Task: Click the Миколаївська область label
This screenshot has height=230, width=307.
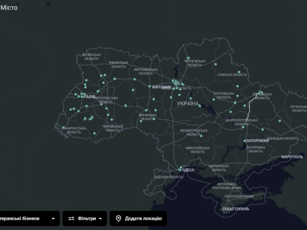Action: (198, 150)
